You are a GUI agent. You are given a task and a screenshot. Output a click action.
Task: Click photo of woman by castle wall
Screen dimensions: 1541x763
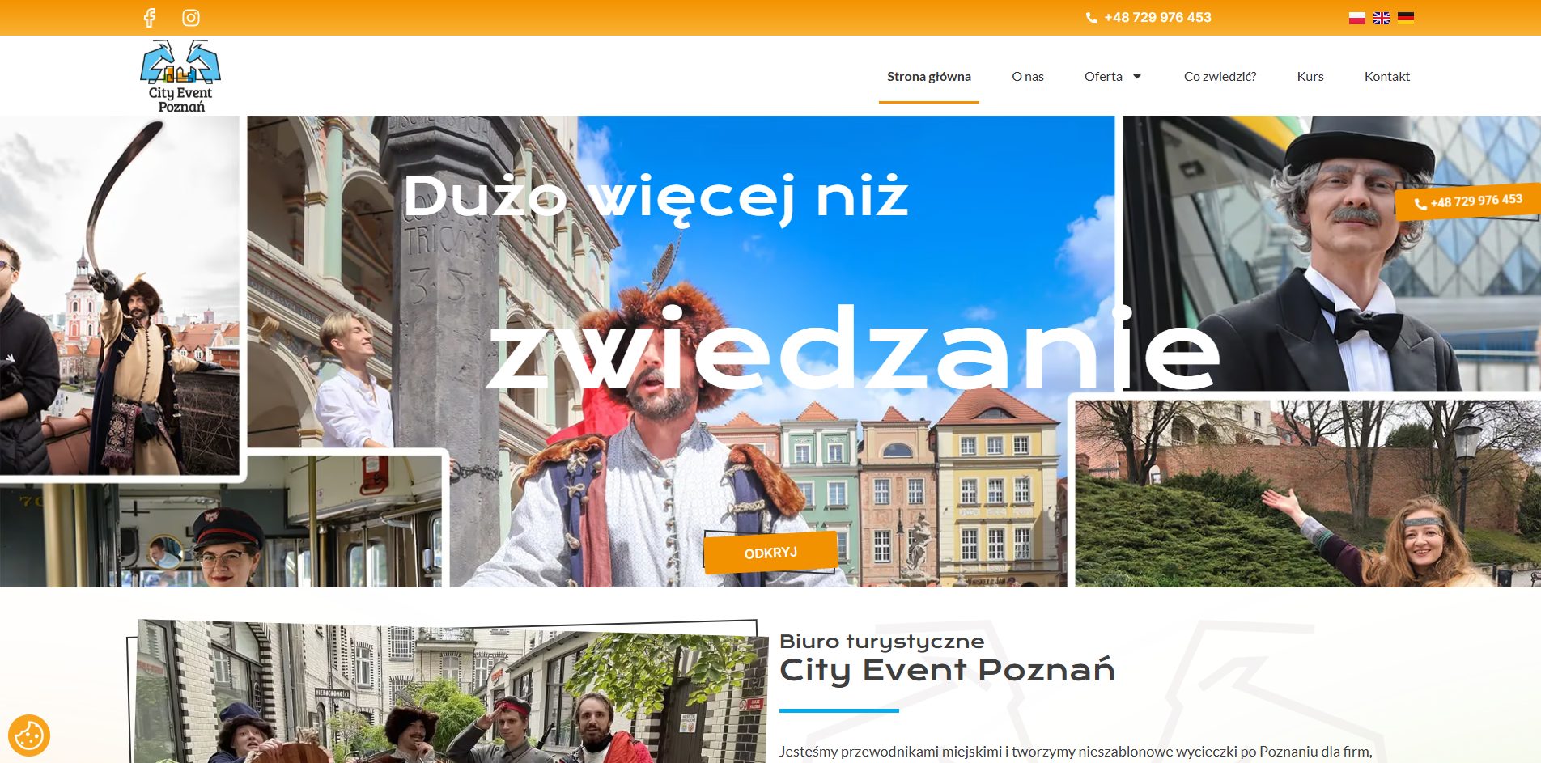(1308, 494)
